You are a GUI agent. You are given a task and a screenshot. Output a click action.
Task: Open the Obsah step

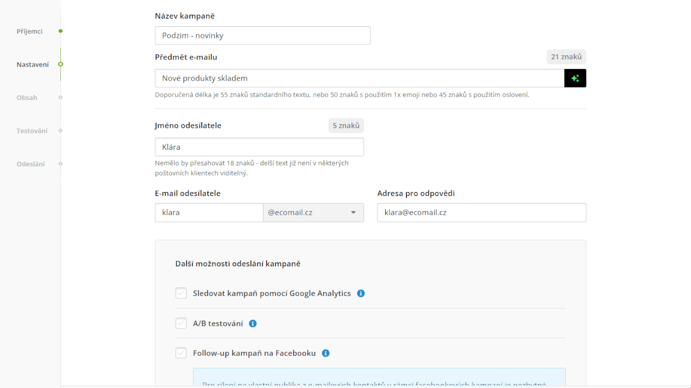point(27,98)
